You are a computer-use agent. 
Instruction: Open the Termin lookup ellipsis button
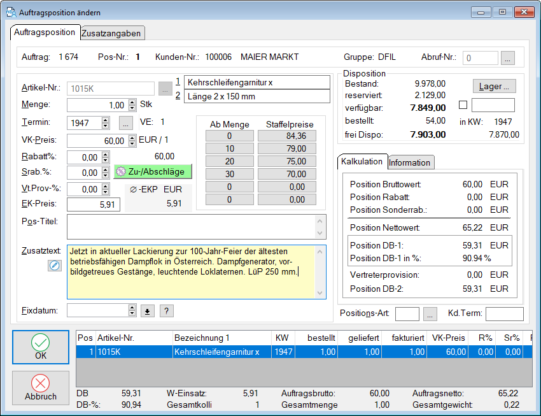[x=125, y=122]
